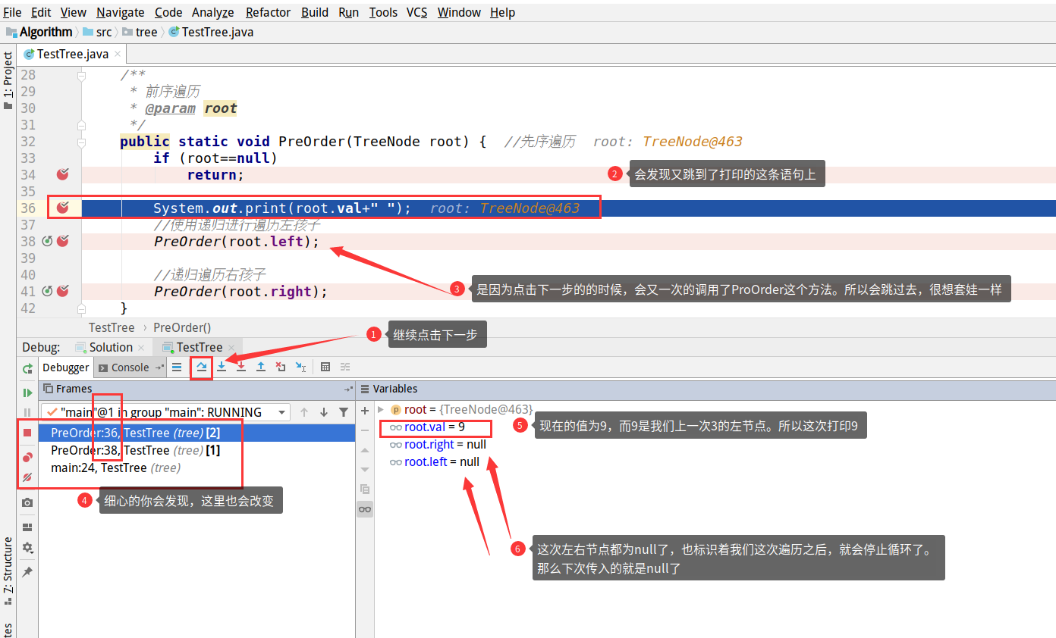This screenshot has width=1056, height=638.
Task: Toggle breakpoint on line 34
Action: click(63, 174)
